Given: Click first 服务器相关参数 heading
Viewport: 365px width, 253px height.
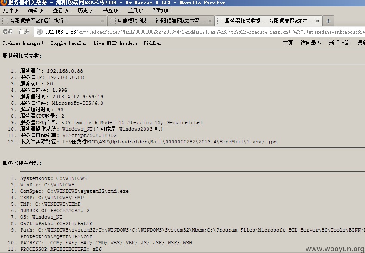Looking at the screenshot, I should [22, 56].
